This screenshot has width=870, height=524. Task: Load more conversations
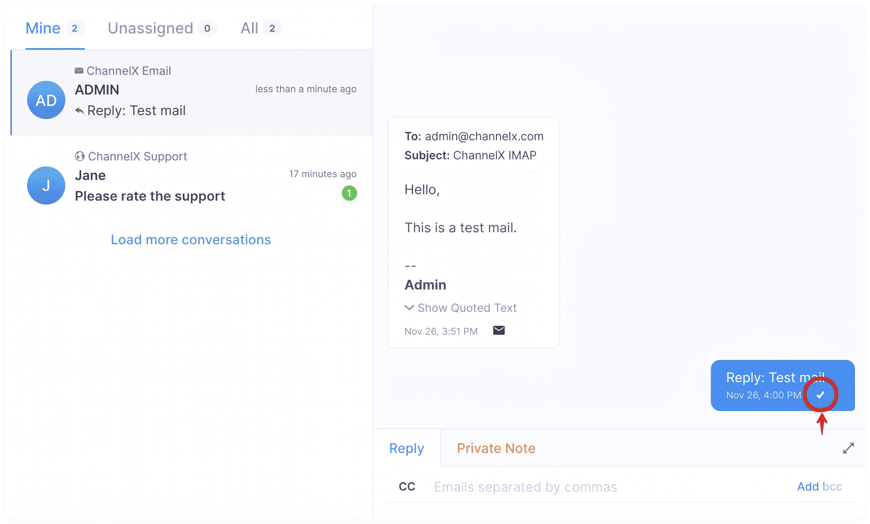click(x=191, y=240)
